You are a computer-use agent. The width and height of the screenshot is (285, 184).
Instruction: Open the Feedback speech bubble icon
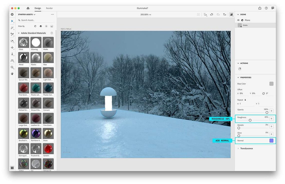273,8
